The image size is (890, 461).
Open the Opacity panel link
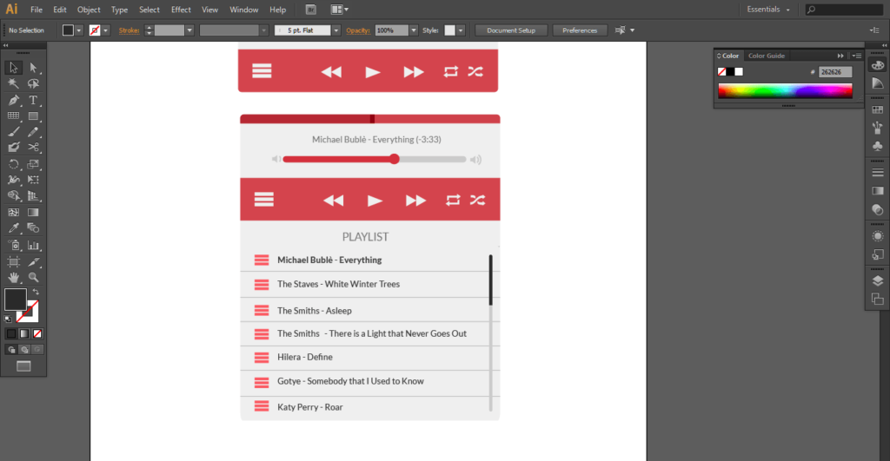(358, 30)
